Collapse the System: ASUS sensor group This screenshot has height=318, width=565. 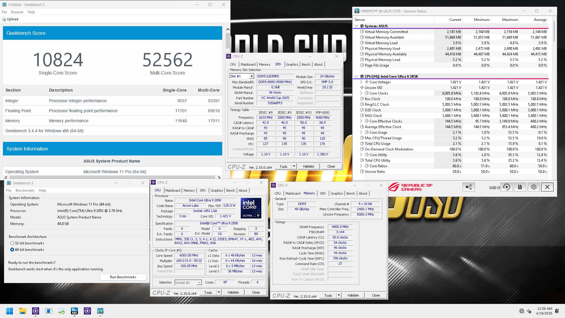356,26
